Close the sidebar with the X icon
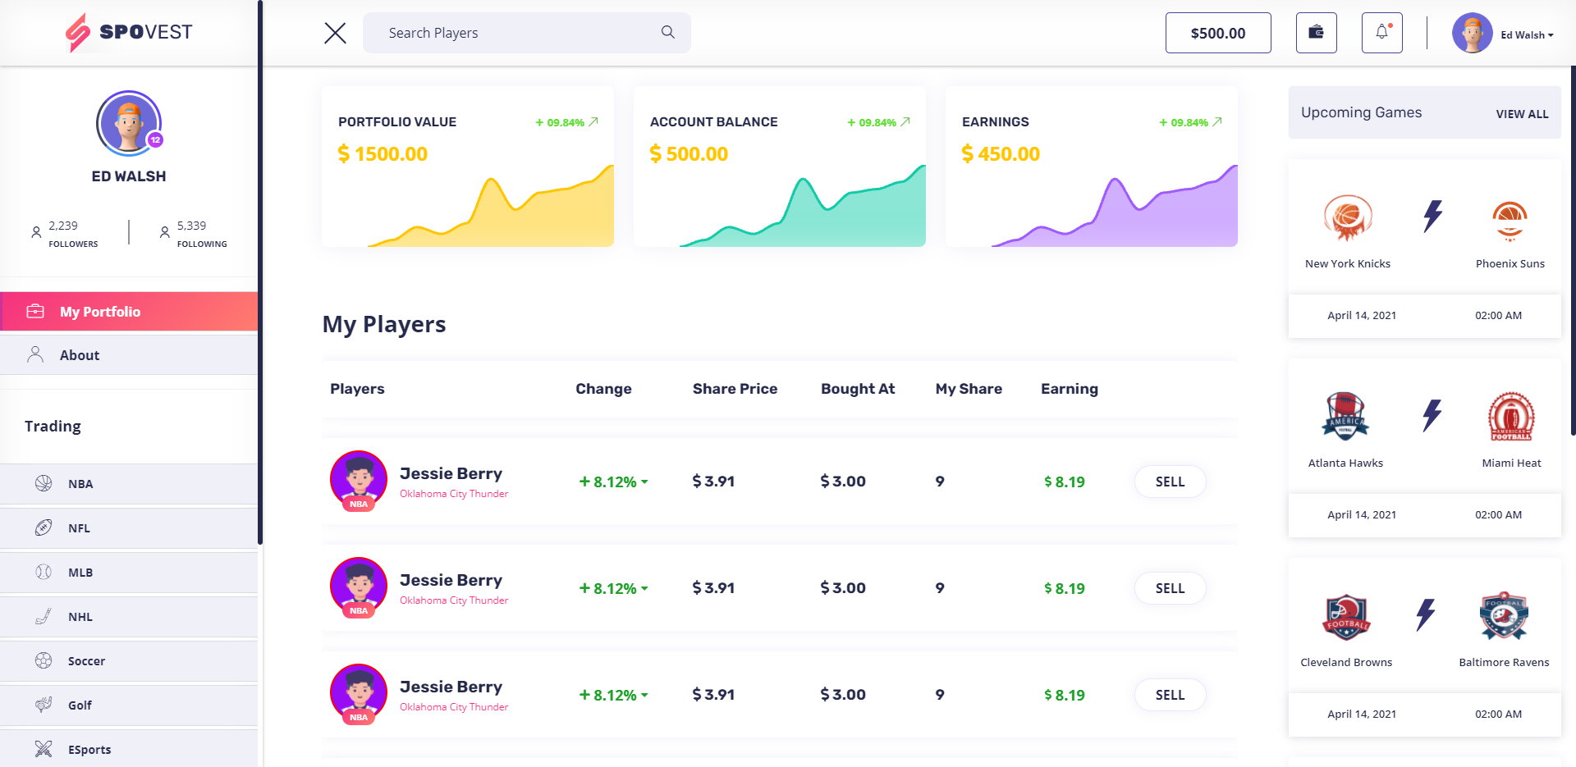The image size is (1576, 767). click(x=335, y=33)
